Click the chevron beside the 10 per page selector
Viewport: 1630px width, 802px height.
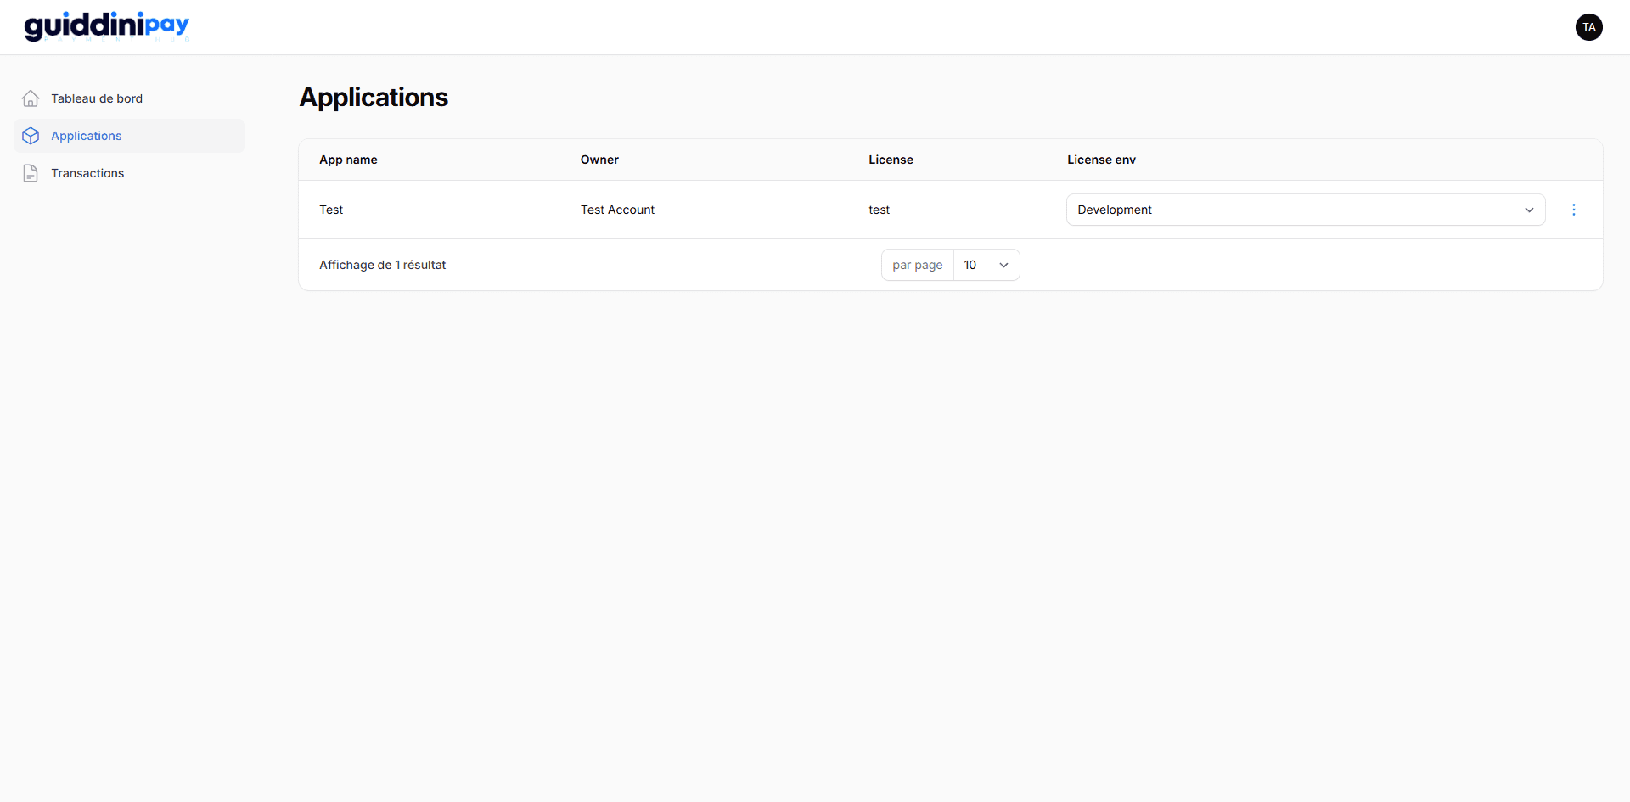(x=1003, y=264)
